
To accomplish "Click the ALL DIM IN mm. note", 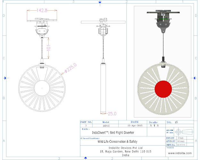I will click(x=170, y=132).
